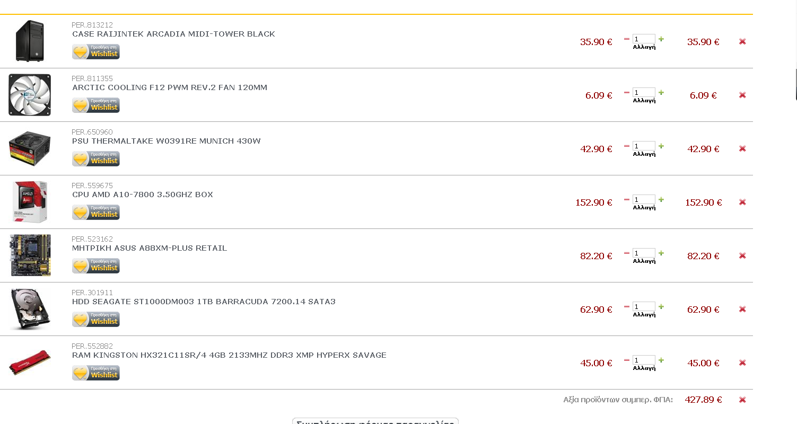Remove the AMD A10-7800 CPU from cart
The width and height of the screenshot is (797, 424).
click(x=742, y=202)
